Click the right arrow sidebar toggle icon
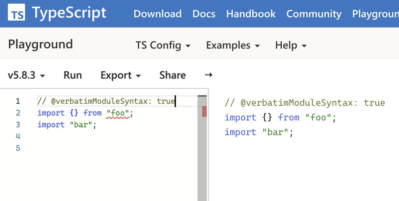The image size is (399, 201). [208, 75]
